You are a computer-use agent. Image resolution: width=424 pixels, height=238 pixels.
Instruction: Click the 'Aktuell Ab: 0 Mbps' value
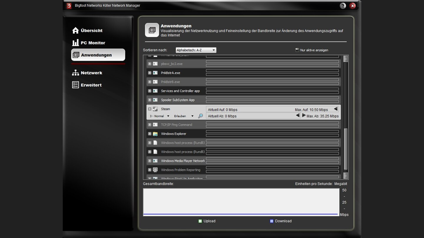click(222, 116)
